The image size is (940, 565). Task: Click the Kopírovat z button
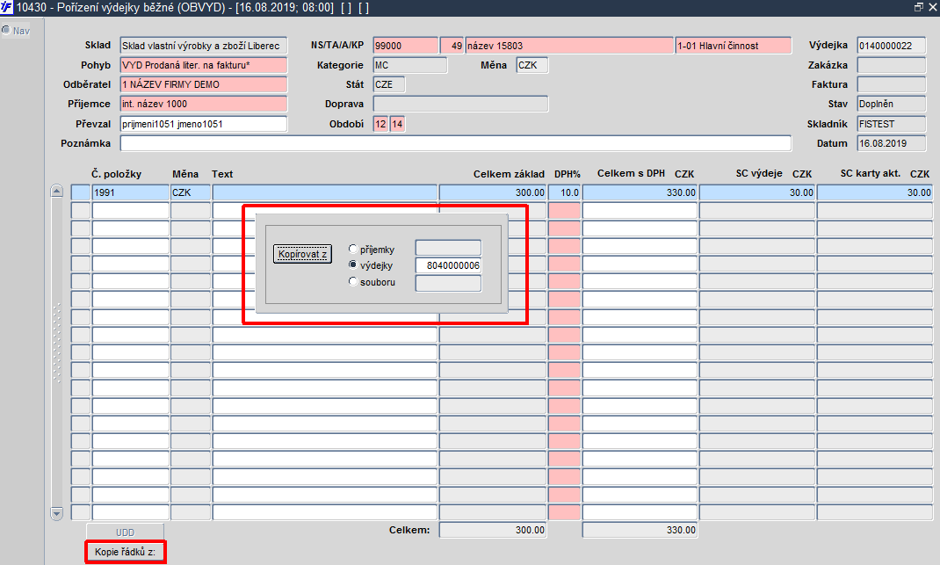302,254
